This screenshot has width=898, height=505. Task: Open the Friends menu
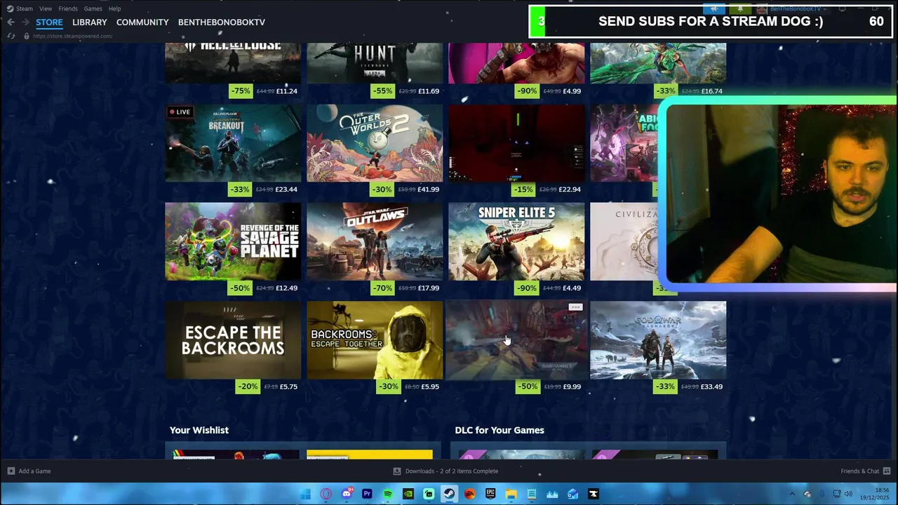pos(68,8)
